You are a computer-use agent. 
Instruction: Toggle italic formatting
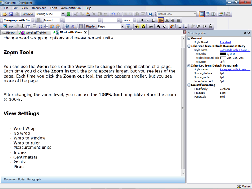point(147,20)
